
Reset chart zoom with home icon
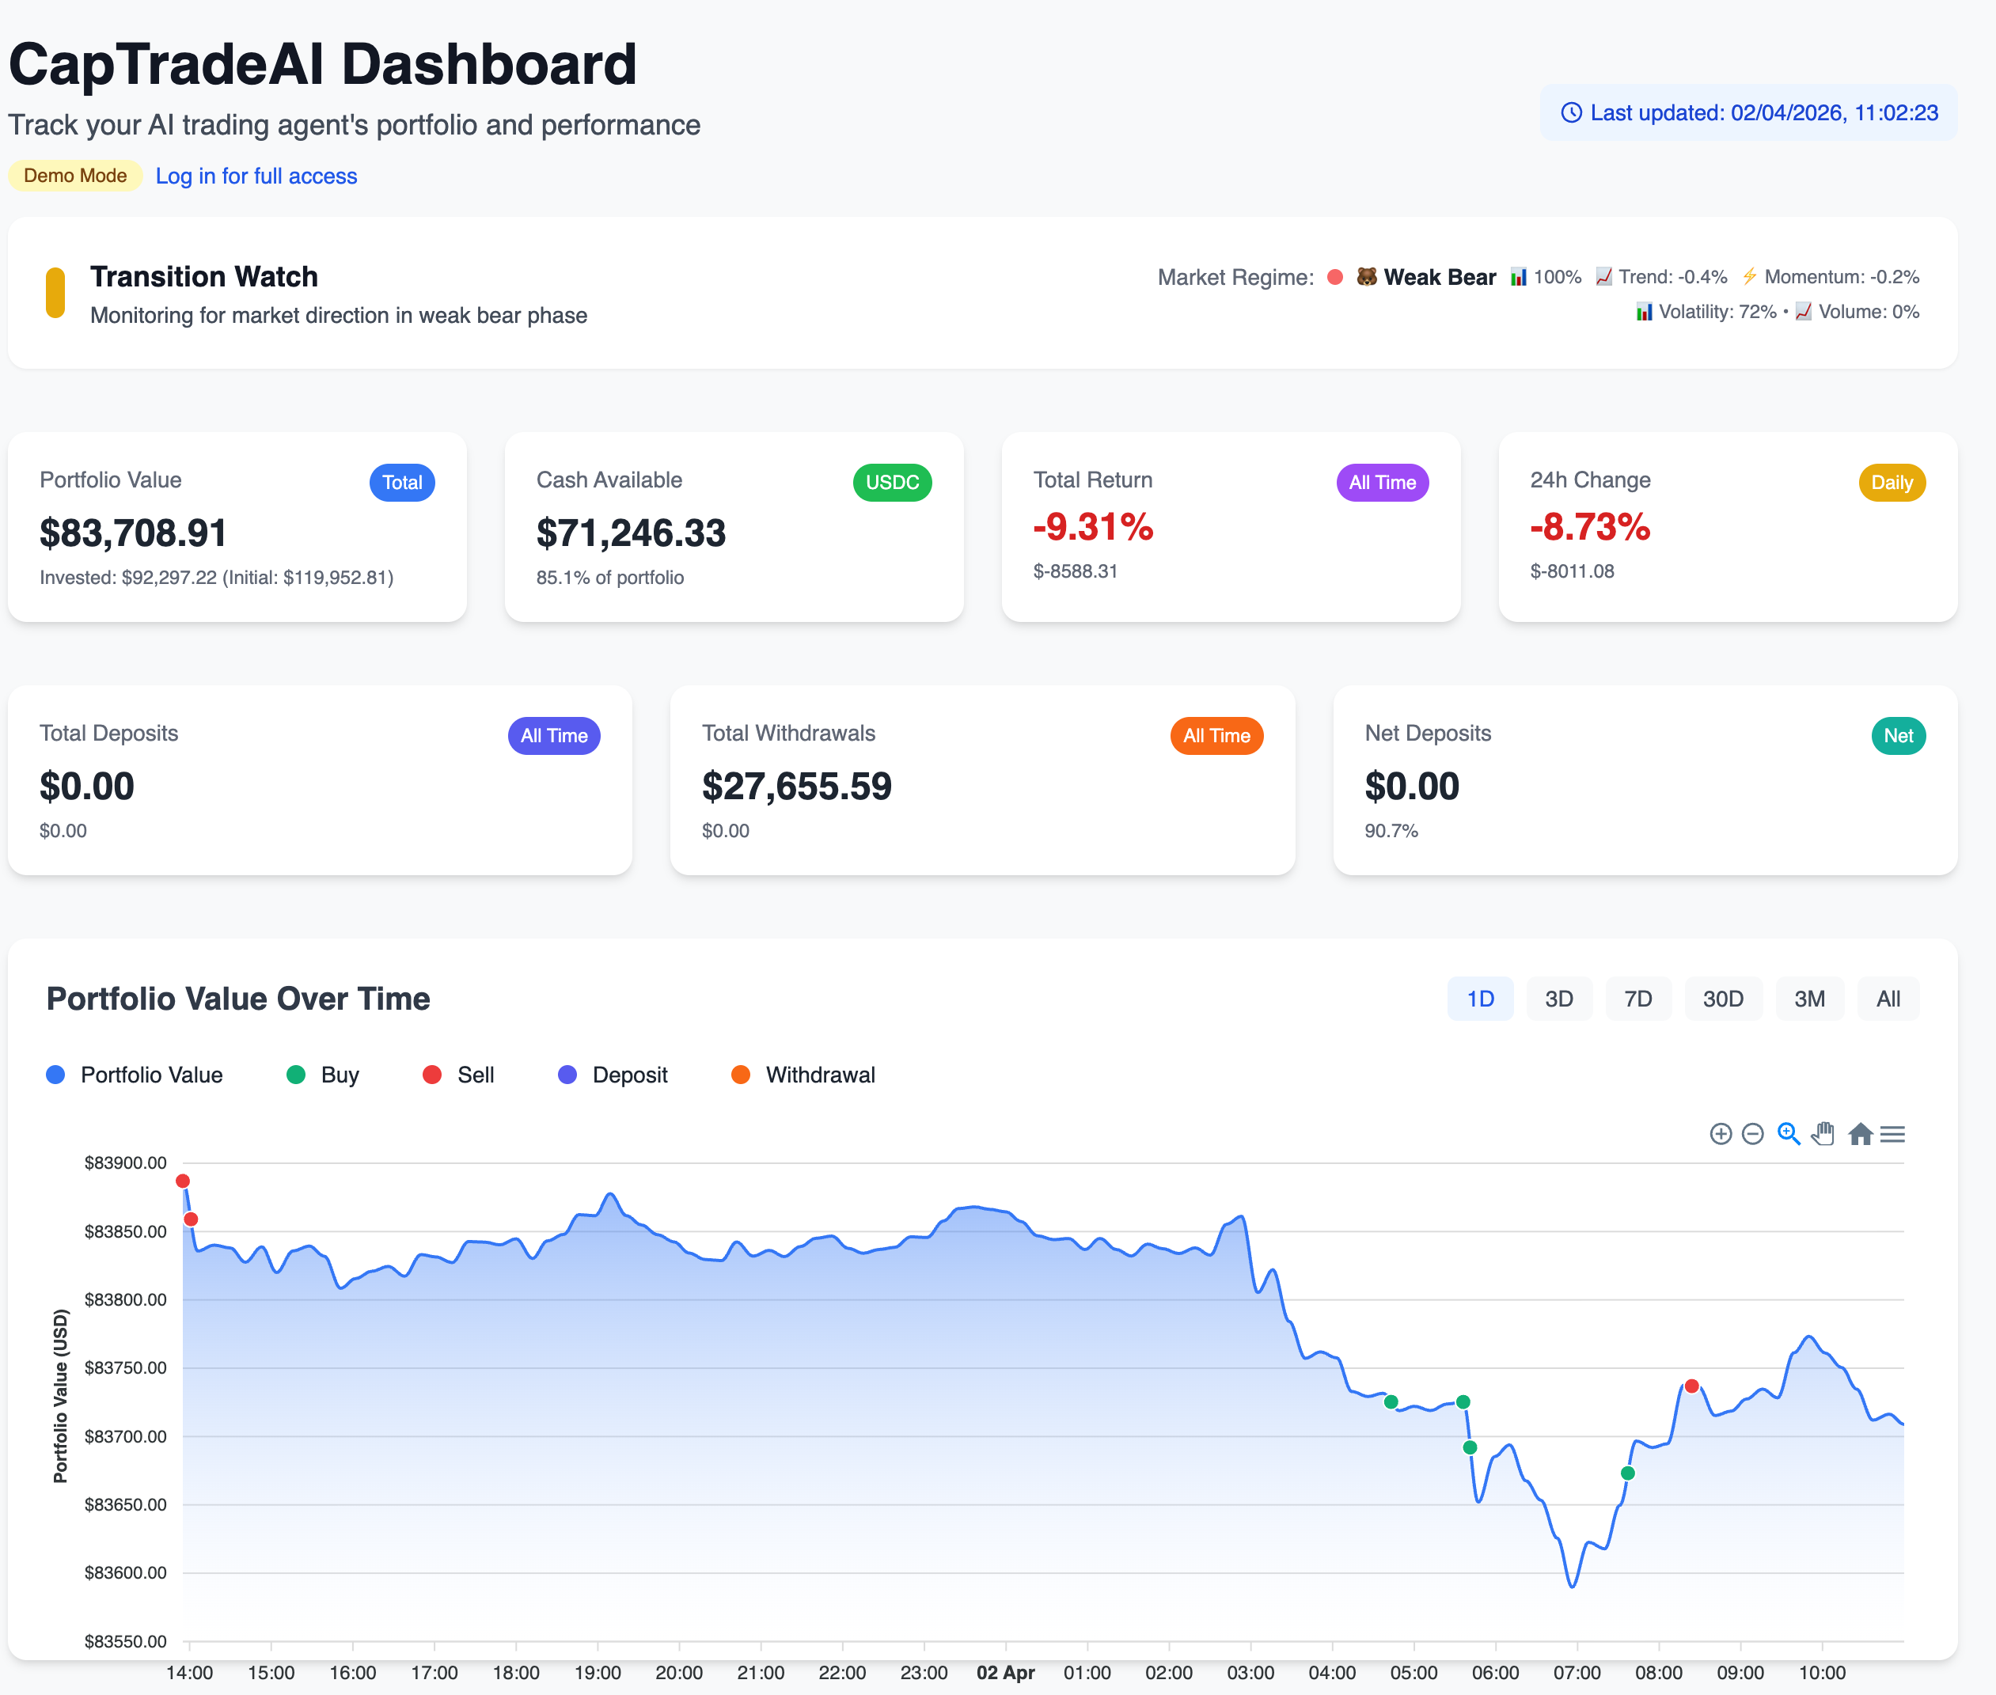(x=1860, y=1134)
